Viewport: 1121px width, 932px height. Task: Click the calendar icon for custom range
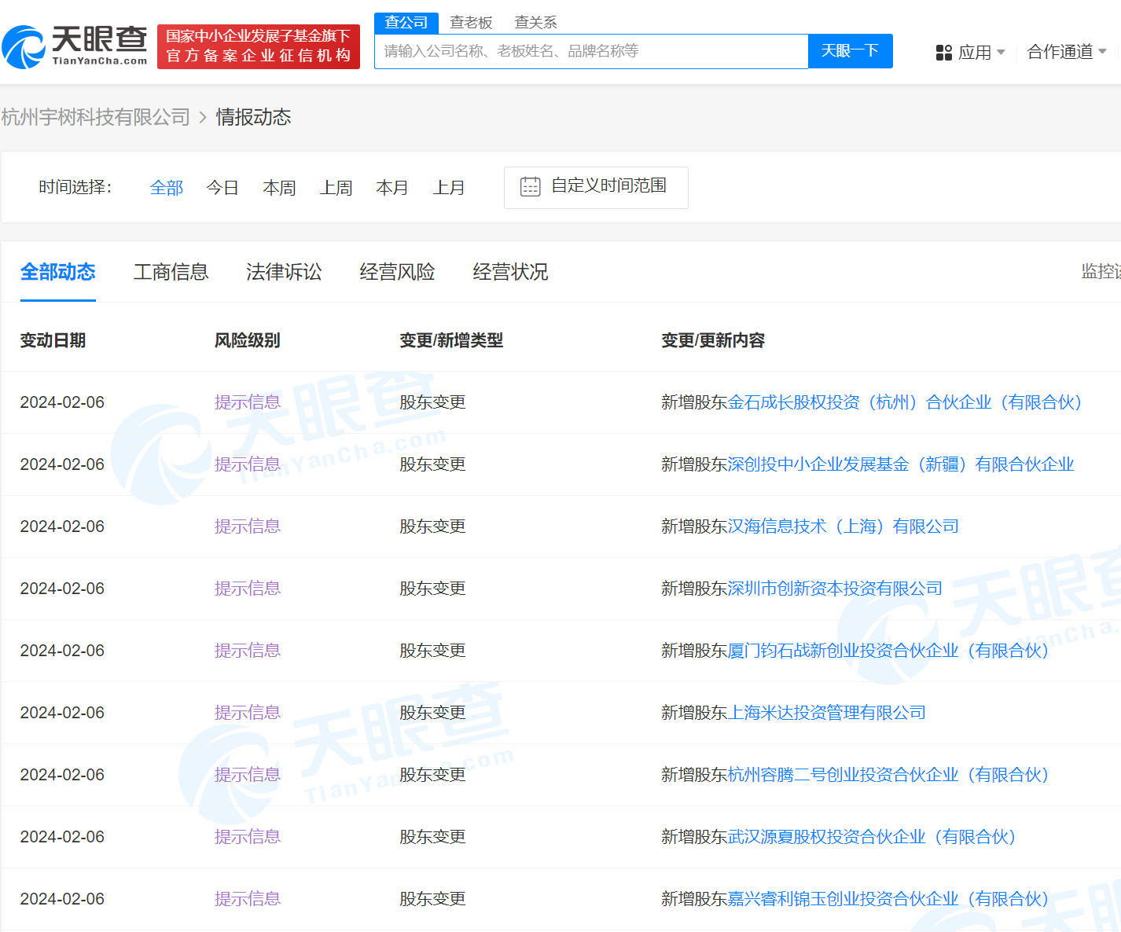(x=531, y=187)
